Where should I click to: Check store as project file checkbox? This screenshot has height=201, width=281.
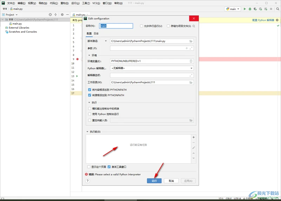(x=168, y=26)
